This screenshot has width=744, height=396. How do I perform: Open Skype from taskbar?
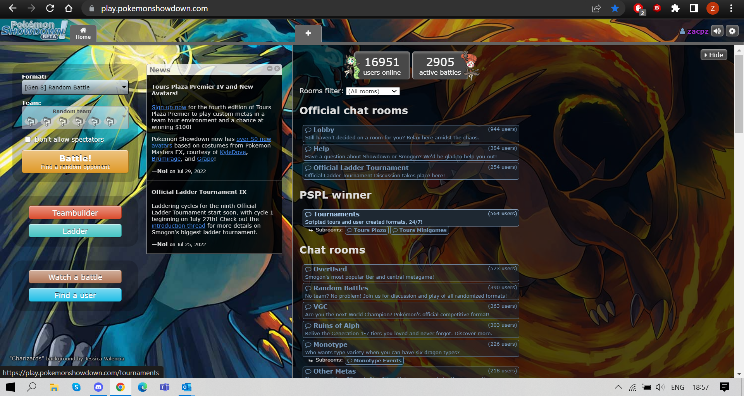coord(76,387)
